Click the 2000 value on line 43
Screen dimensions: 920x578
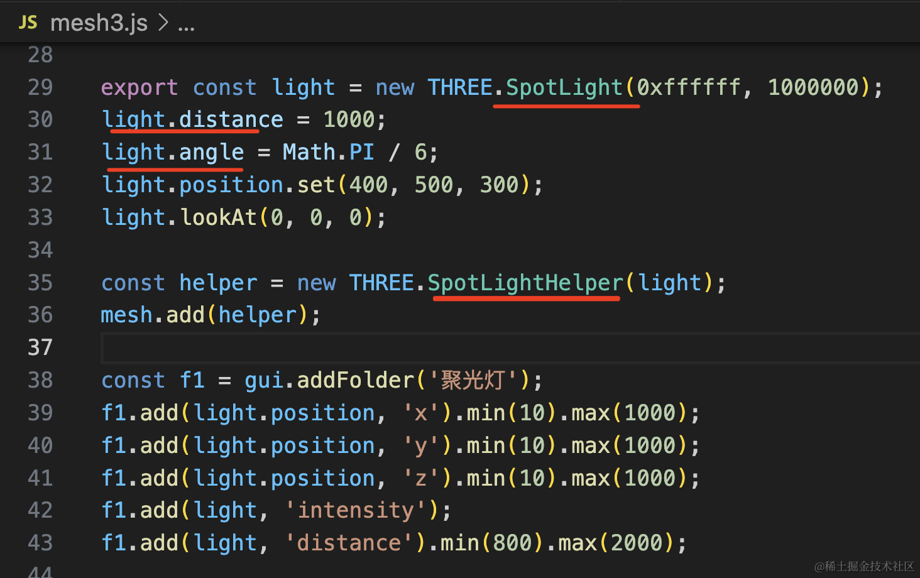click(x=637, y=543)
